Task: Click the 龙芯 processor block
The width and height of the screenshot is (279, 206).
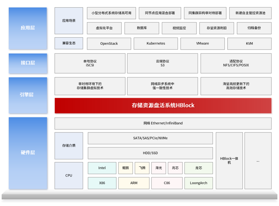Action: tap(199, 168)
